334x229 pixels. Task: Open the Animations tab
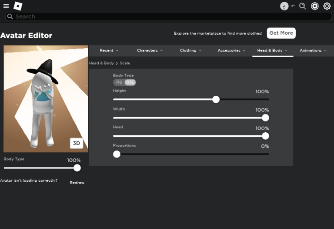[x=313, y=50]
